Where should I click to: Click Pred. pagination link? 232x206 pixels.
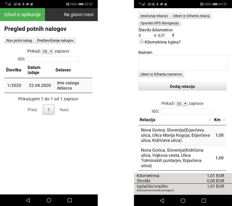[x=33, y=110]
